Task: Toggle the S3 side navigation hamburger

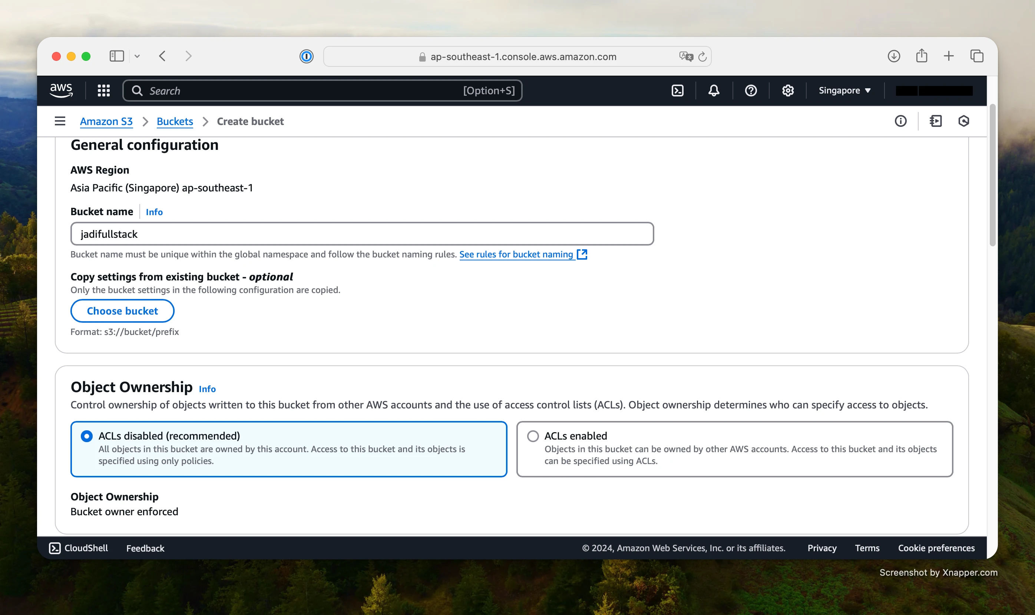Action: coord(60,121)
